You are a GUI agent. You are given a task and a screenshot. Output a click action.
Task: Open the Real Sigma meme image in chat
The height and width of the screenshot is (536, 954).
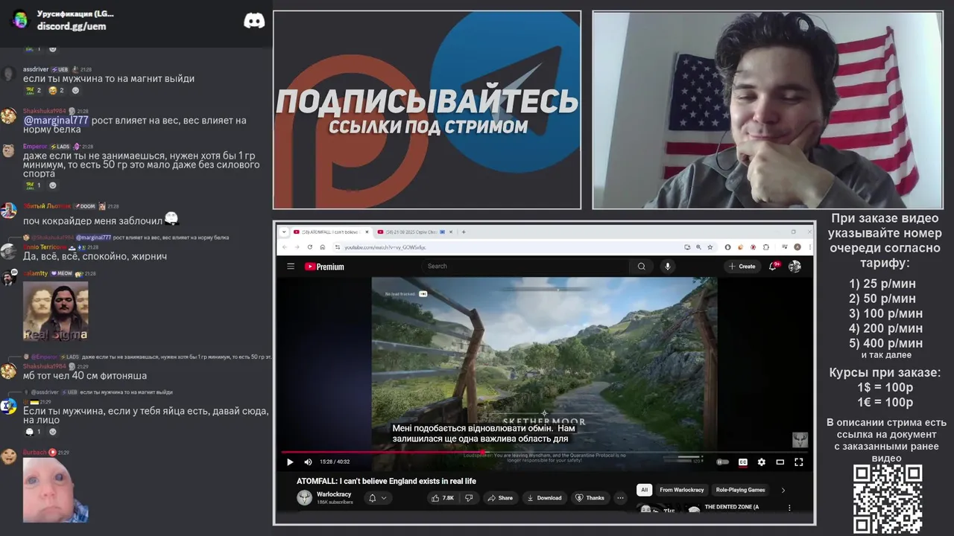(56, 311)
